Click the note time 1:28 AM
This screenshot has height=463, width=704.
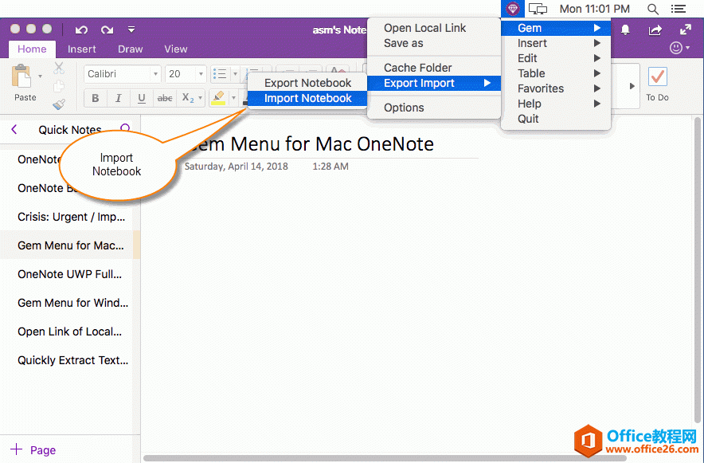330,167
